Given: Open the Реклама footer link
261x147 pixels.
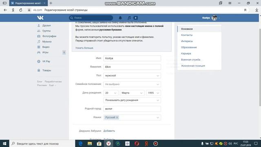Looking at the screenshot, I should point(42,85).
